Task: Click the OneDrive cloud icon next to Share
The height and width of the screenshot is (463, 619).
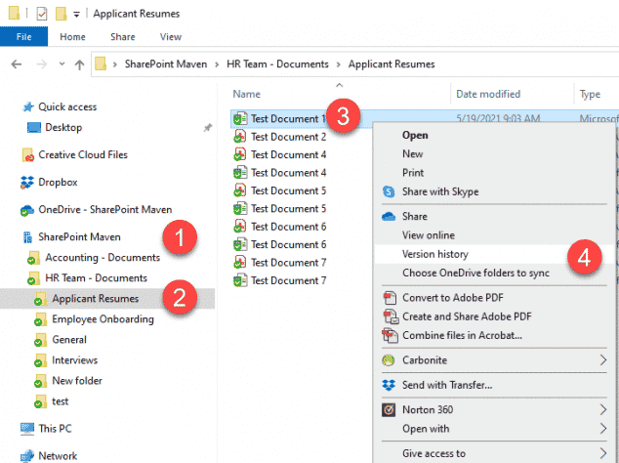Action: tap(389, 216)
